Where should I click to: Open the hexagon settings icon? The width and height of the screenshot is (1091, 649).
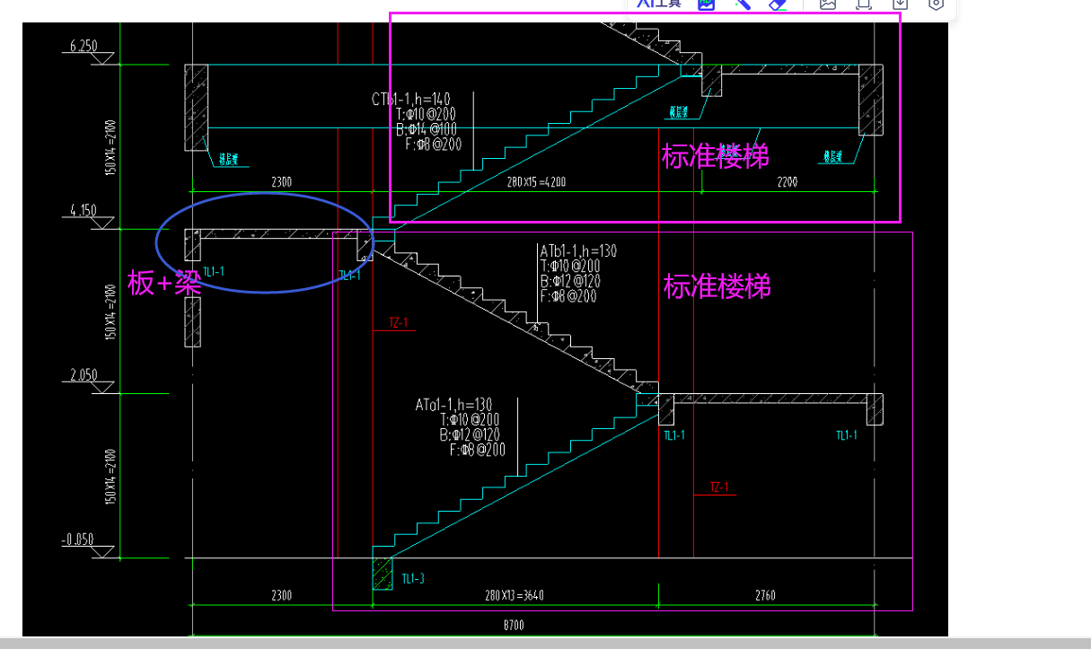tap(936, 4)
